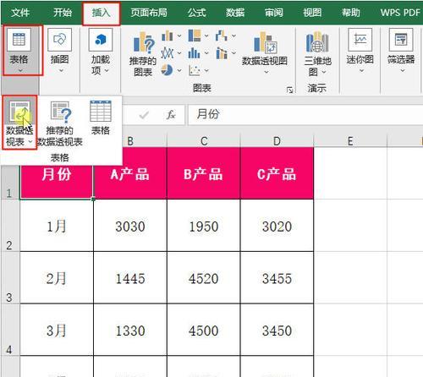The width and height of the screenshot is (423, 377).
Task: Select the pink C产品 header cell
Action: pos(277,173)
